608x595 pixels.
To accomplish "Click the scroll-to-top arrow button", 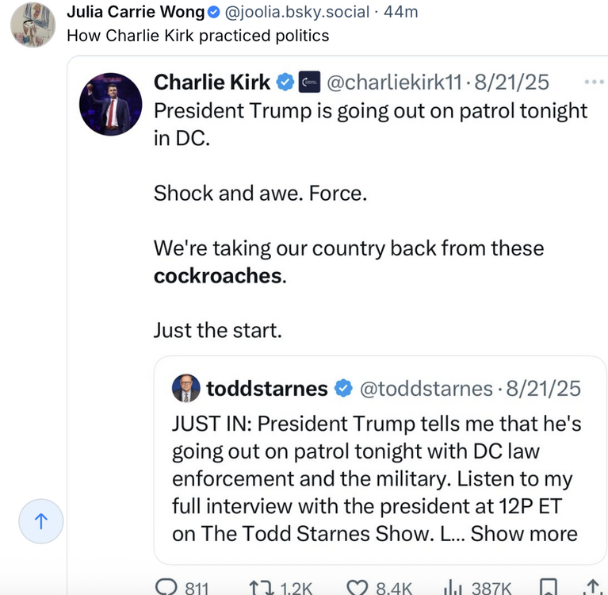I will click(x=41, y=521).
